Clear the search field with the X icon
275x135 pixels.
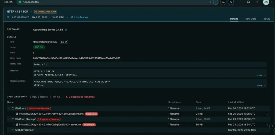(x=210, y=2)
